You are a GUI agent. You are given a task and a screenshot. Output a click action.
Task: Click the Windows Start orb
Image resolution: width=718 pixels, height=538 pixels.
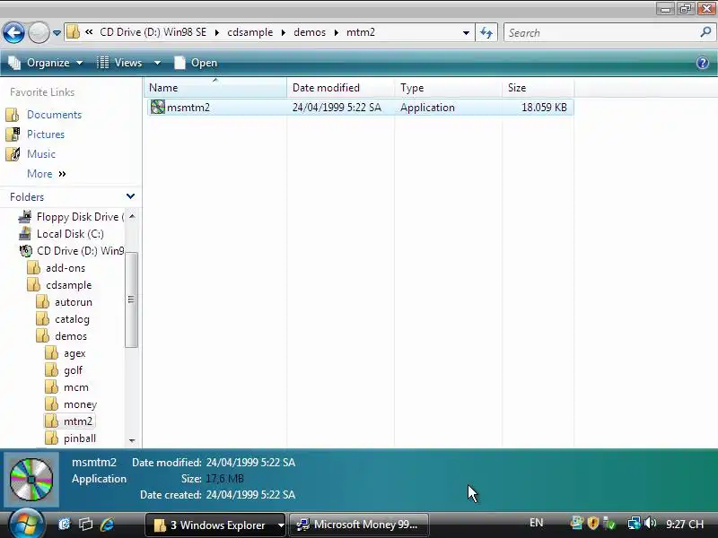coord(26,524)
